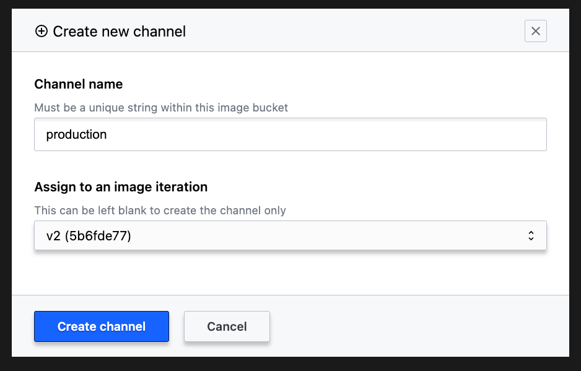Click the up-down chevron in iteration select
Viewport: 581px width, 371px height.
tap(531, 235)
